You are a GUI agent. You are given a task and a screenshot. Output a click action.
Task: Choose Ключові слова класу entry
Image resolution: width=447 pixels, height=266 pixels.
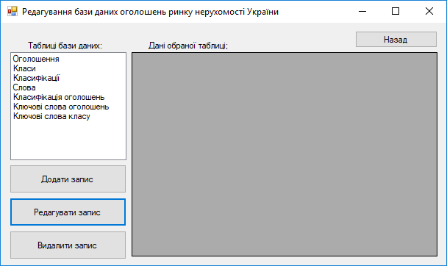pyautogui.click(x=68, y=116)
